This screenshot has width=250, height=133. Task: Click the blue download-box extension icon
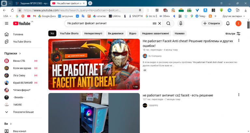pos(205,10)
